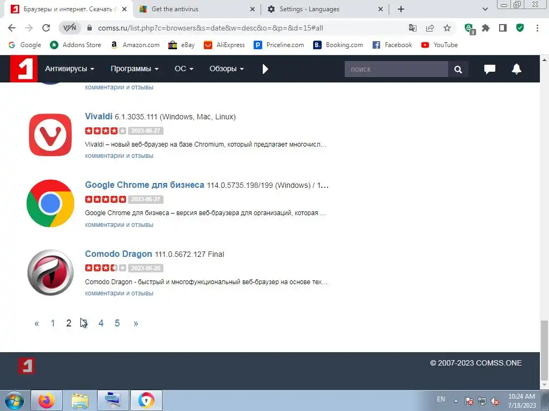
Task: Focus the поиск search field
Action: 396,69
